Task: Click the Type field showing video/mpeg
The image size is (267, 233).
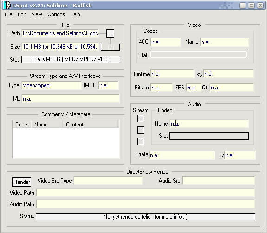Action: tap(52, 85)
